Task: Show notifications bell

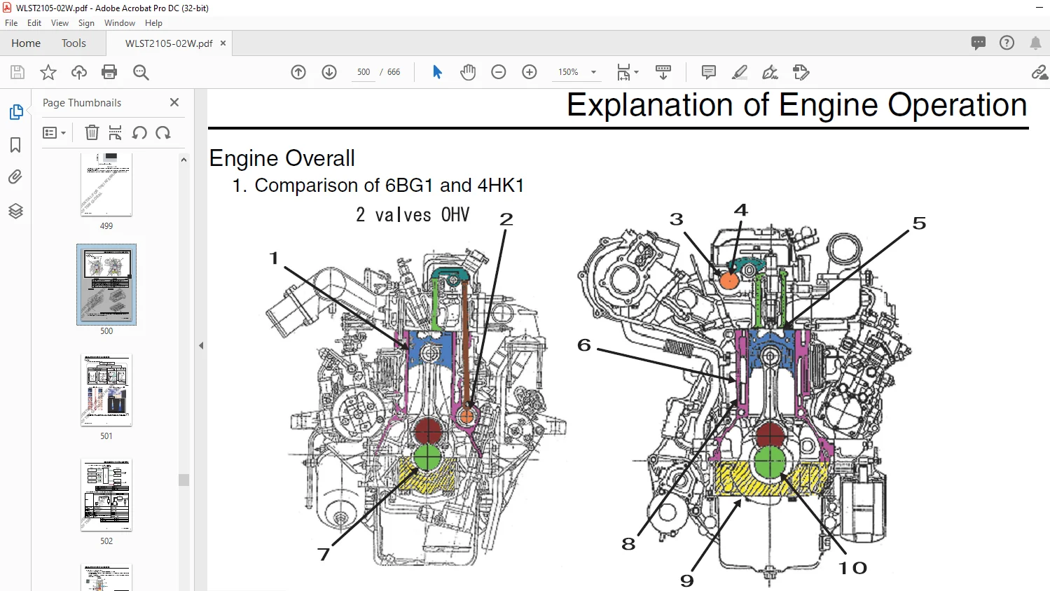Action: [1035, 43]
